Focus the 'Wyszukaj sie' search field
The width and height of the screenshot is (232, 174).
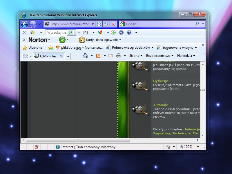pyautogui.click(x=56, y=32)
